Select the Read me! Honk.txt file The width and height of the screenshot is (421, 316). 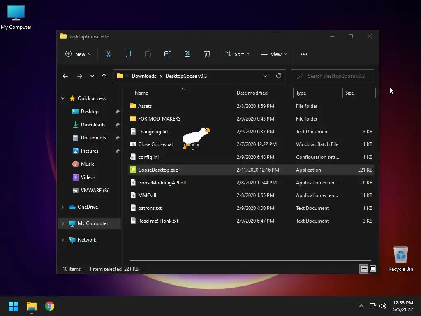pos(158,221)
